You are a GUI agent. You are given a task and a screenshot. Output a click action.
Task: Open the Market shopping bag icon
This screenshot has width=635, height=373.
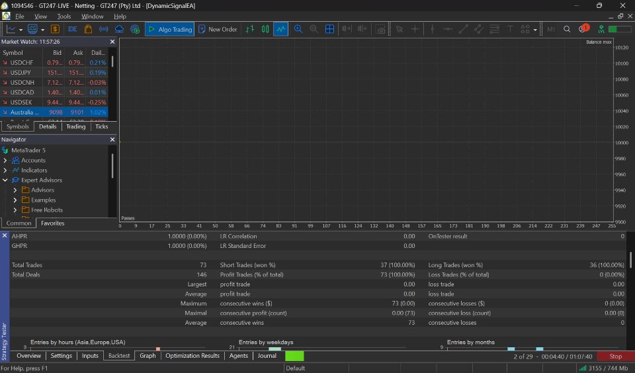87,29
